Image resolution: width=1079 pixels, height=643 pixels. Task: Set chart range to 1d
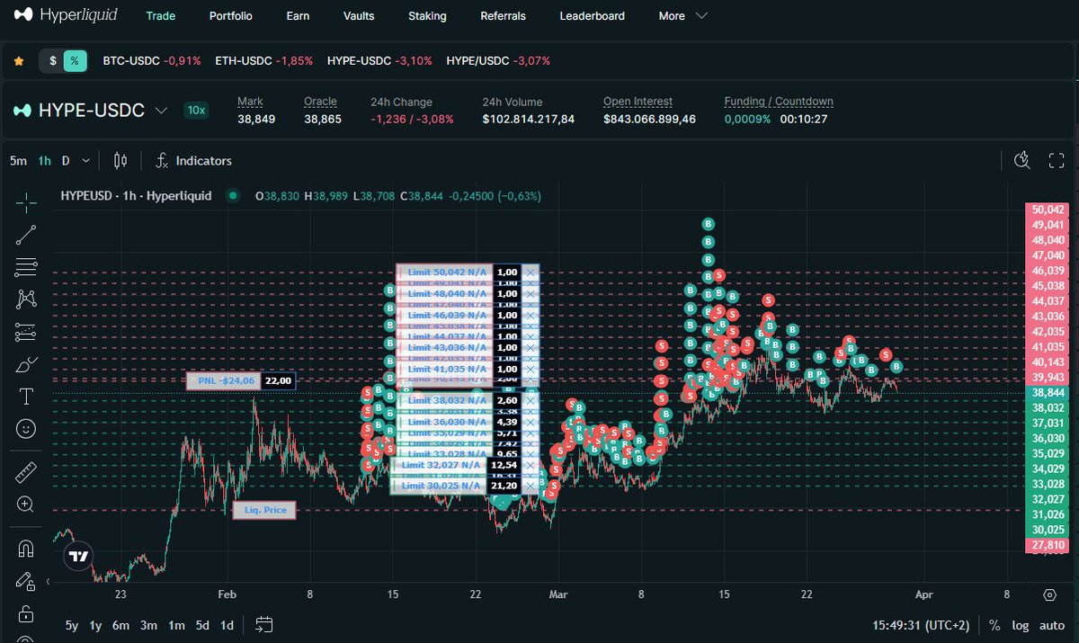pyautogui.click(x=227, y=625)
